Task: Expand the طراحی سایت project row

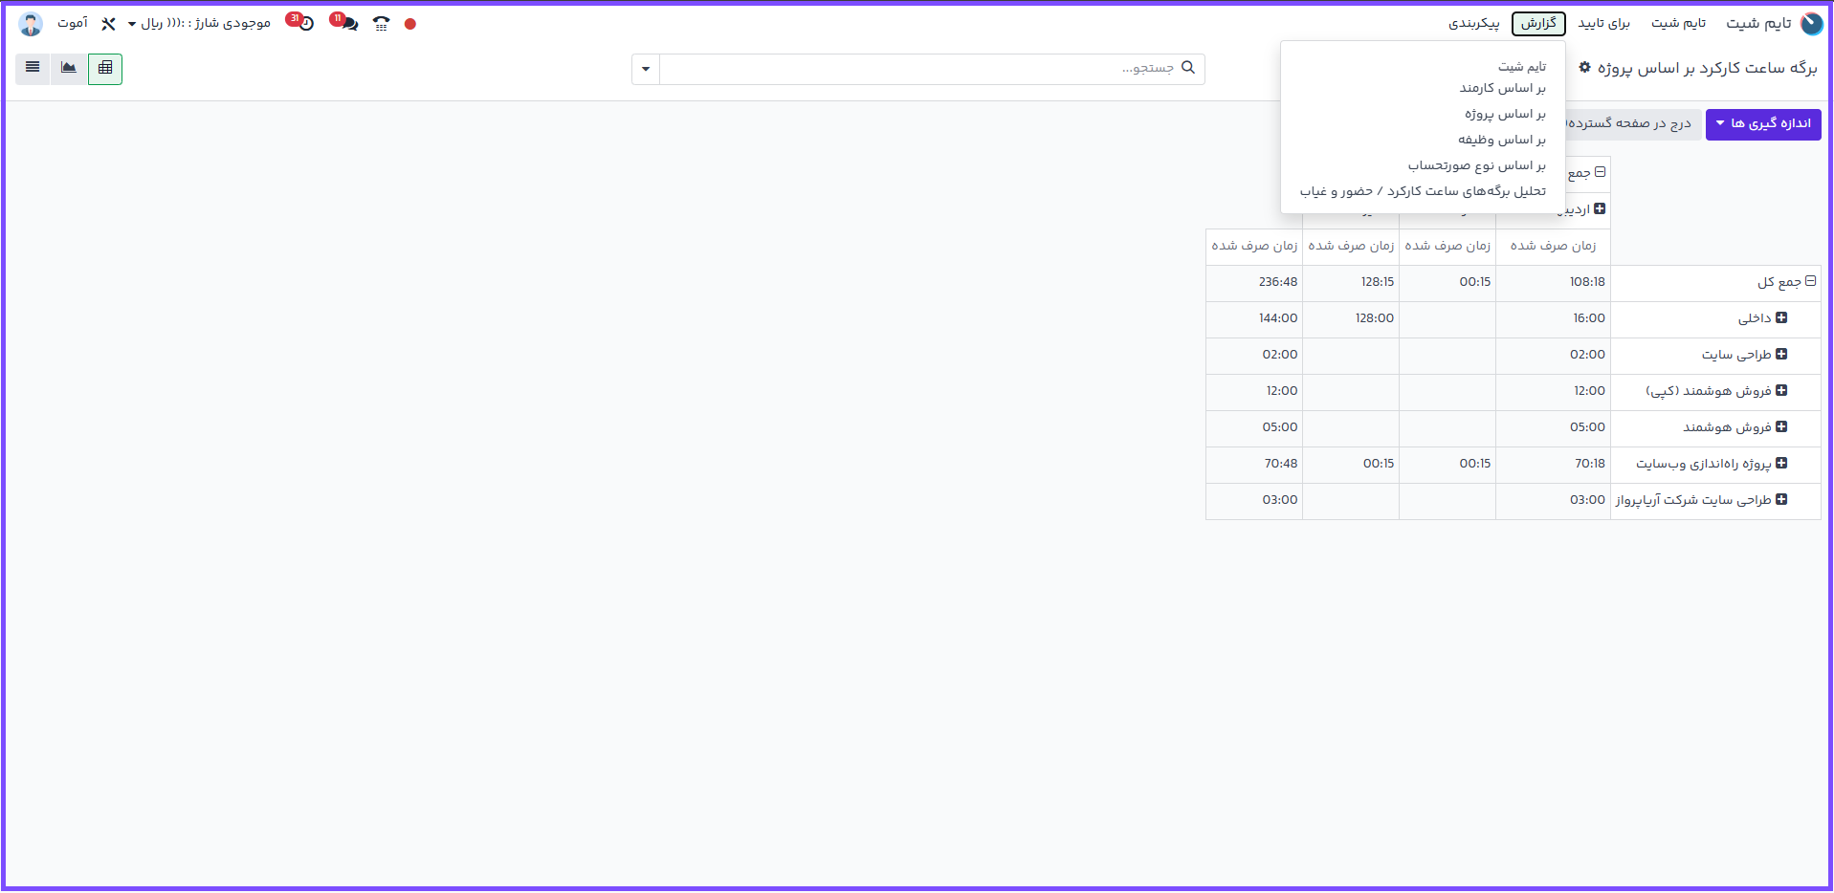Action: coord(1781,355)
